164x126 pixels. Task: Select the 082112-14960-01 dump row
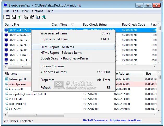[x=20, y=35]
